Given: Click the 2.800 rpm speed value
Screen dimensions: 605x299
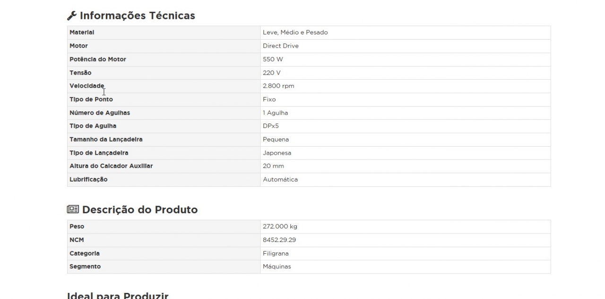Looking at the screenshot, I should (x=278, y=86).
